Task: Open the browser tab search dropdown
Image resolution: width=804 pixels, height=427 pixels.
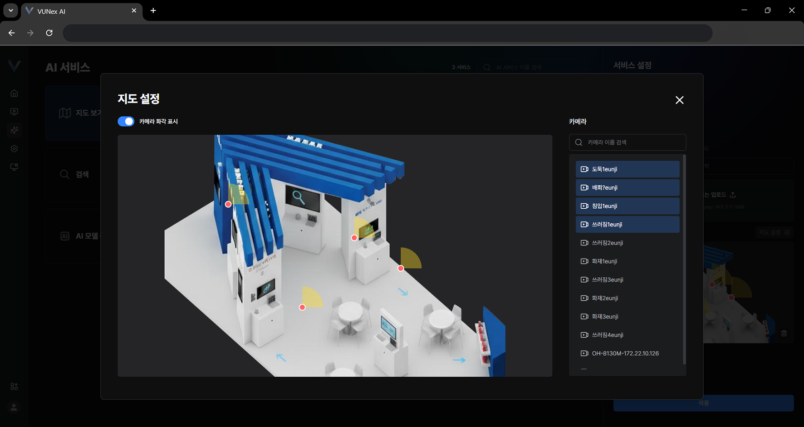Action: click(x=11, y=10)
